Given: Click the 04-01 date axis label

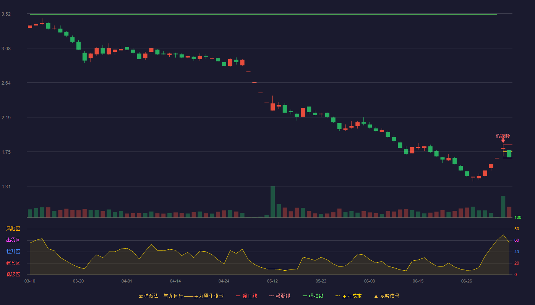Looking at the screenshot, I should click(127, 281).
